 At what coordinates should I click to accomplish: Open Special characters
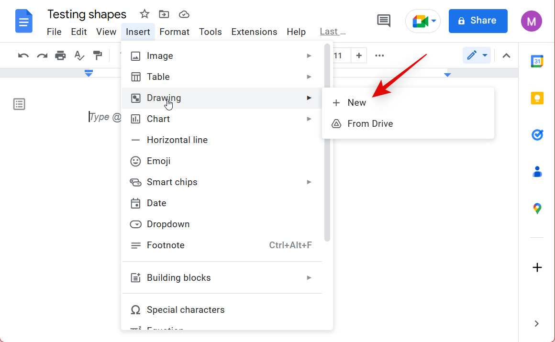point(222,310)
